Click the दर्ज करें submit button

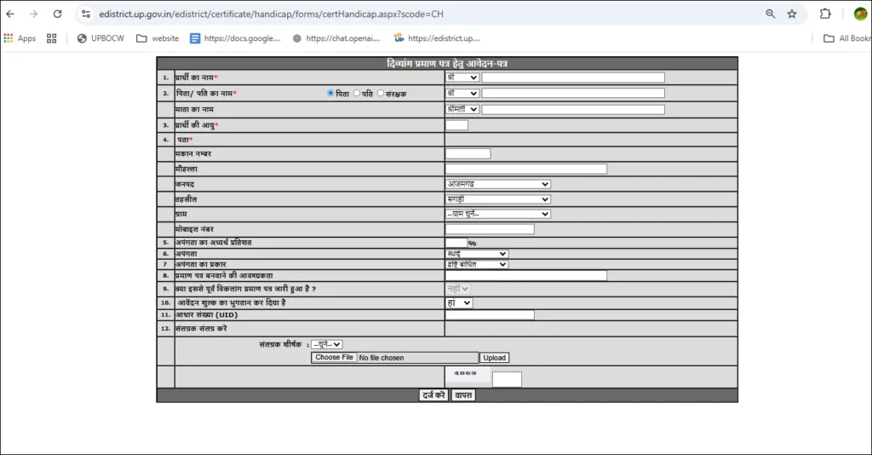pos(433,395)
